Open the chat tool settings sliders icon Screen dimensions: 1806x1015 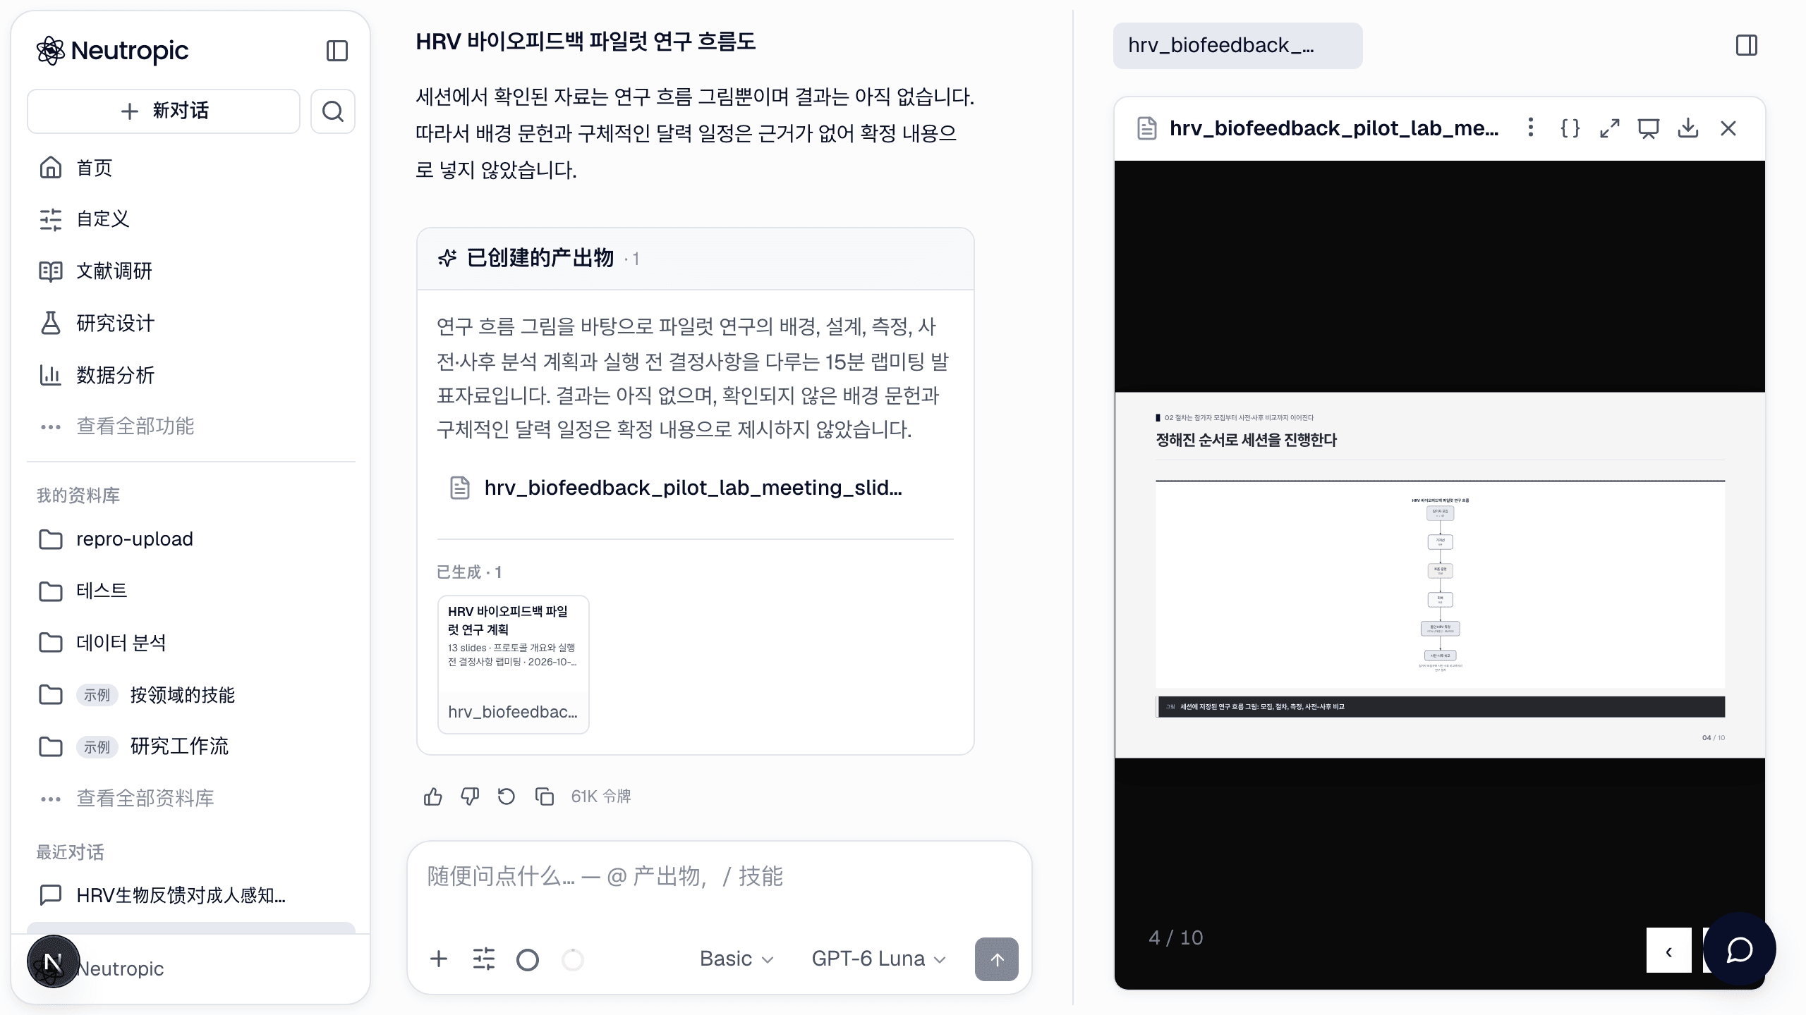(484, 959)
